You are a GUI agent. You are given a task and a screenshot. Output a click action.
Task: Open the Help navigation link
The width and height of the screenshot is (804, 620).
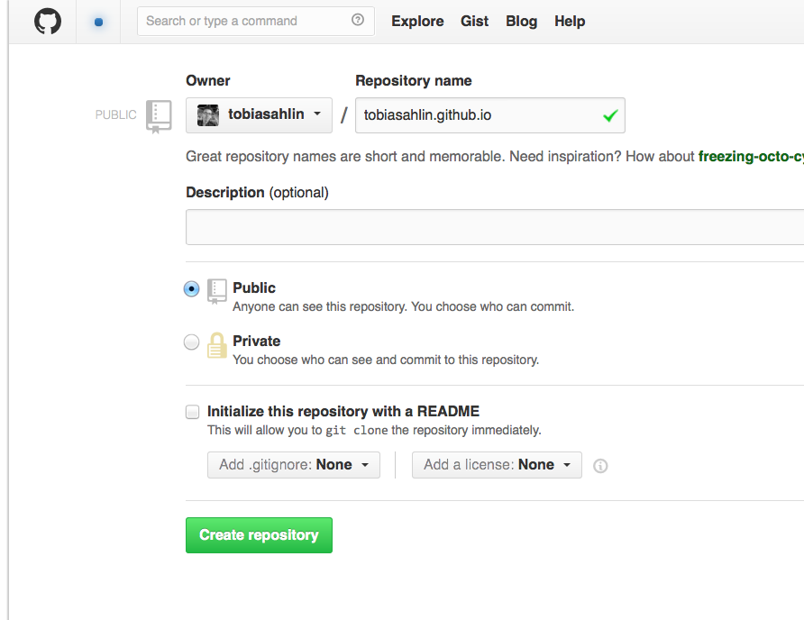(x=570, y=21)
